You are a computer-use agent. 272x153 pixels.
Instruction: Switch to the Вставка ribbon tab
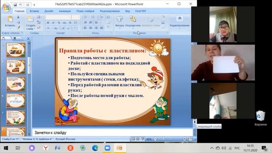tap(34, 11)
